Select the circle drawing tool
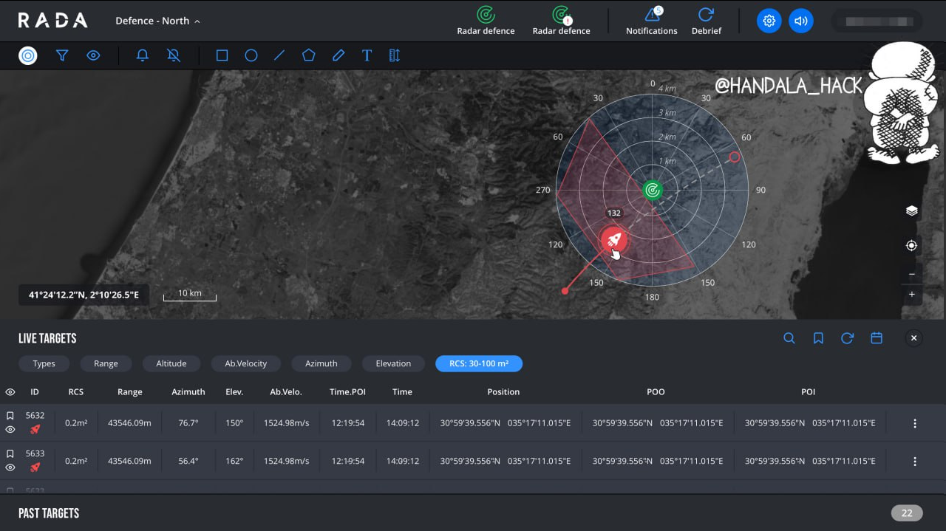 pos(251,55)
